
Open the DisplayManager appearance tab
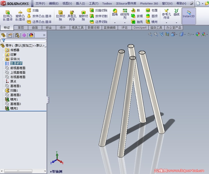point(31,35)
